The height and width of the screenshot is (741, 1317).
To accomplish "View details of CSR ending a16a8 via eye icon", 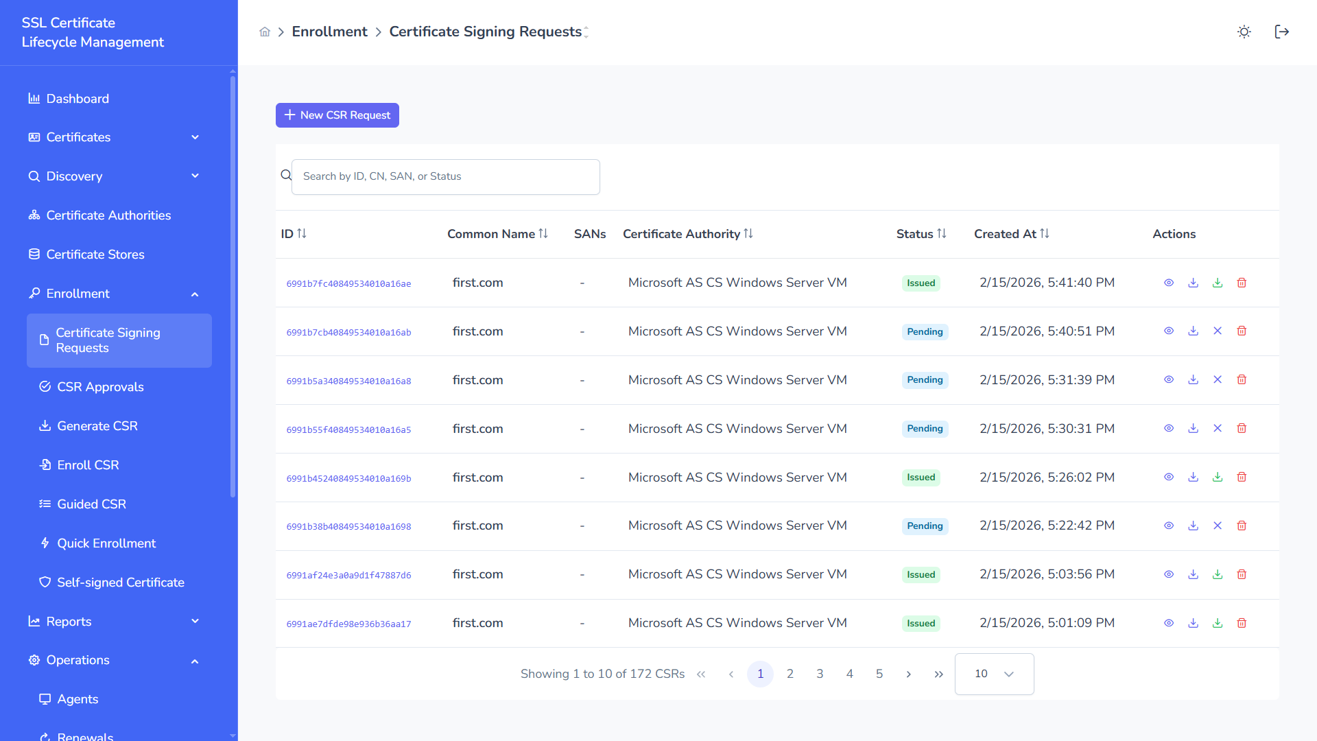I will 1169,379.
